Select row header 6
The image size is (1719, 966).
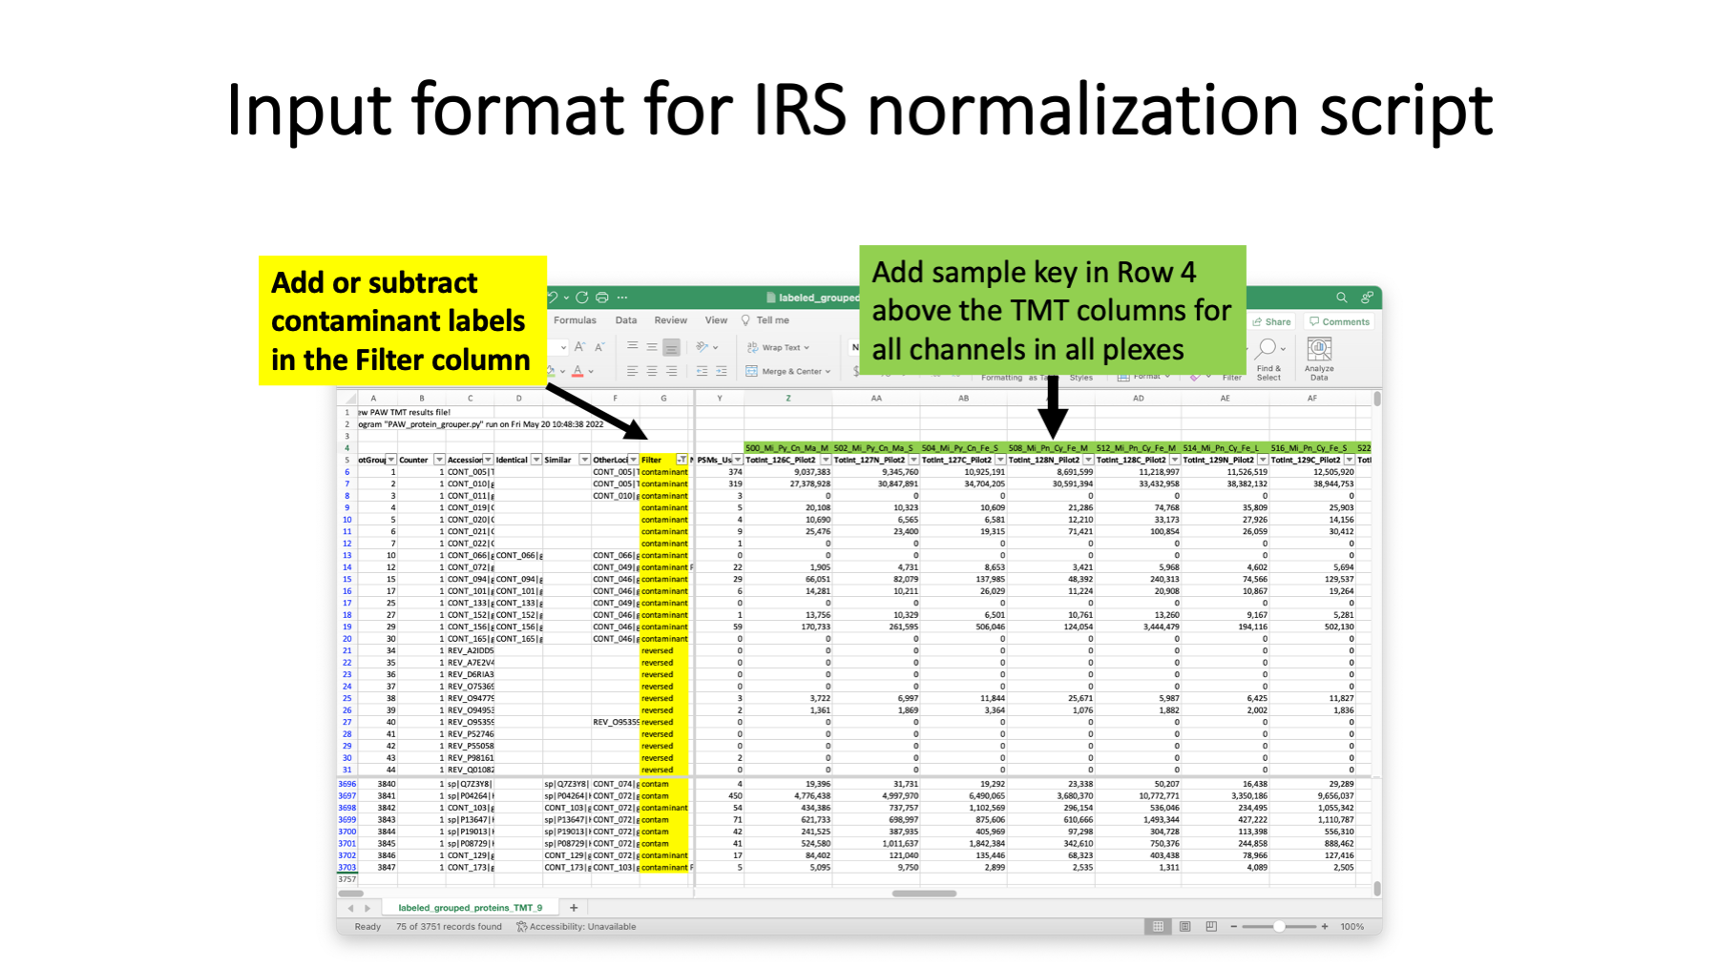pyautogui.click(x=347, y=472)
